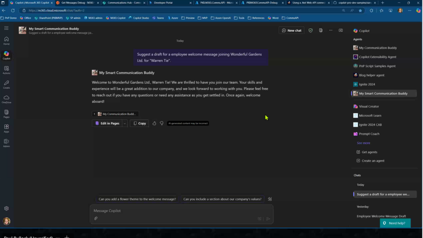Refresh the suggested prompts
This screenshot has height=238, width=423.
tap(270, 199)
